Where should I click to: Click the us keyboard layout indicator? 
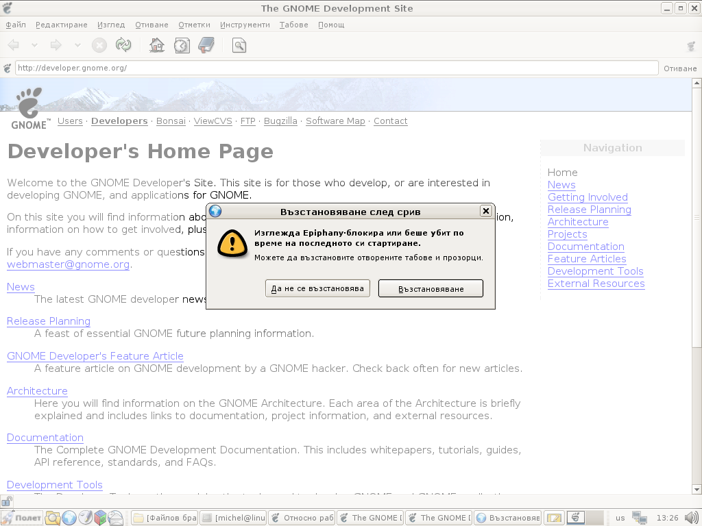pos(620,518)
